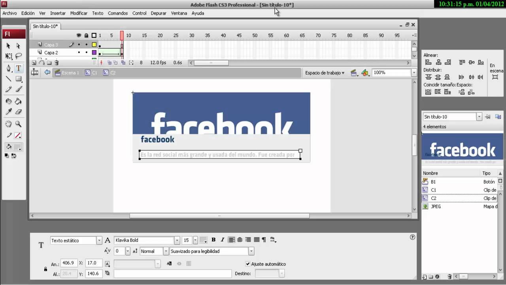Open the Insertar menu
The width and height of the screenshot is (506, 285).
[58, 13]
